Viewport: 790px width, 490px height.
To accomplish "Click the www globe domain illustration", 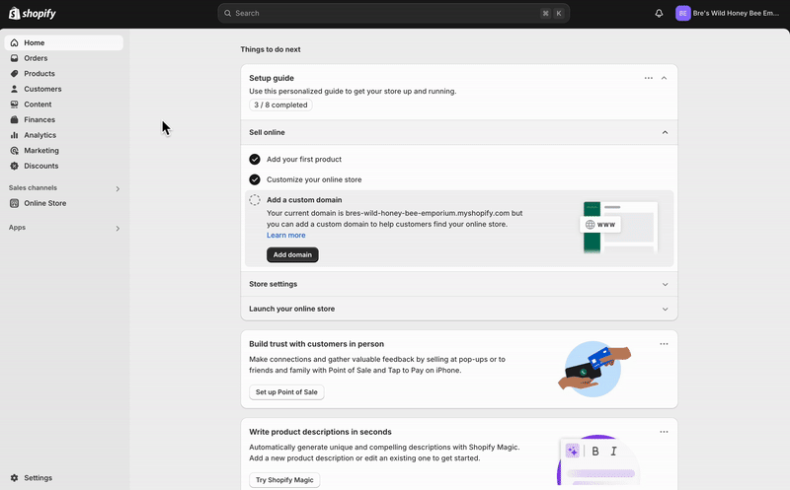I will 620,228.
